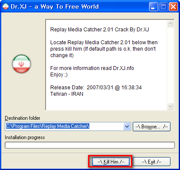Open the Browse folder dialog
Screen dimensions: 180x170
coord(152,127)
